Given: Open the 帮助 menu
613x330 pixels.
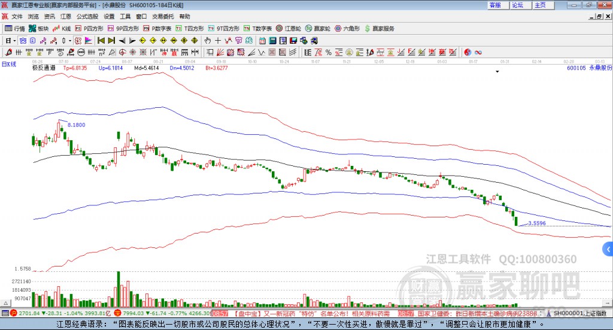Looking at the screenshot, I should 184,16.
